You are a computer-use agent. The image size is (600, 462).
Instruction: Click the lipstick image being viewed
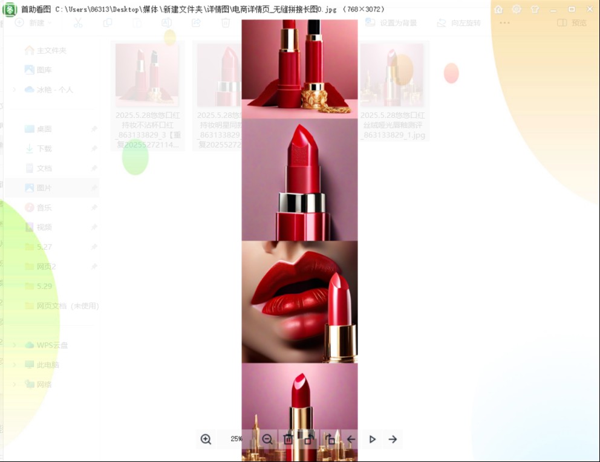coord(299,240)
